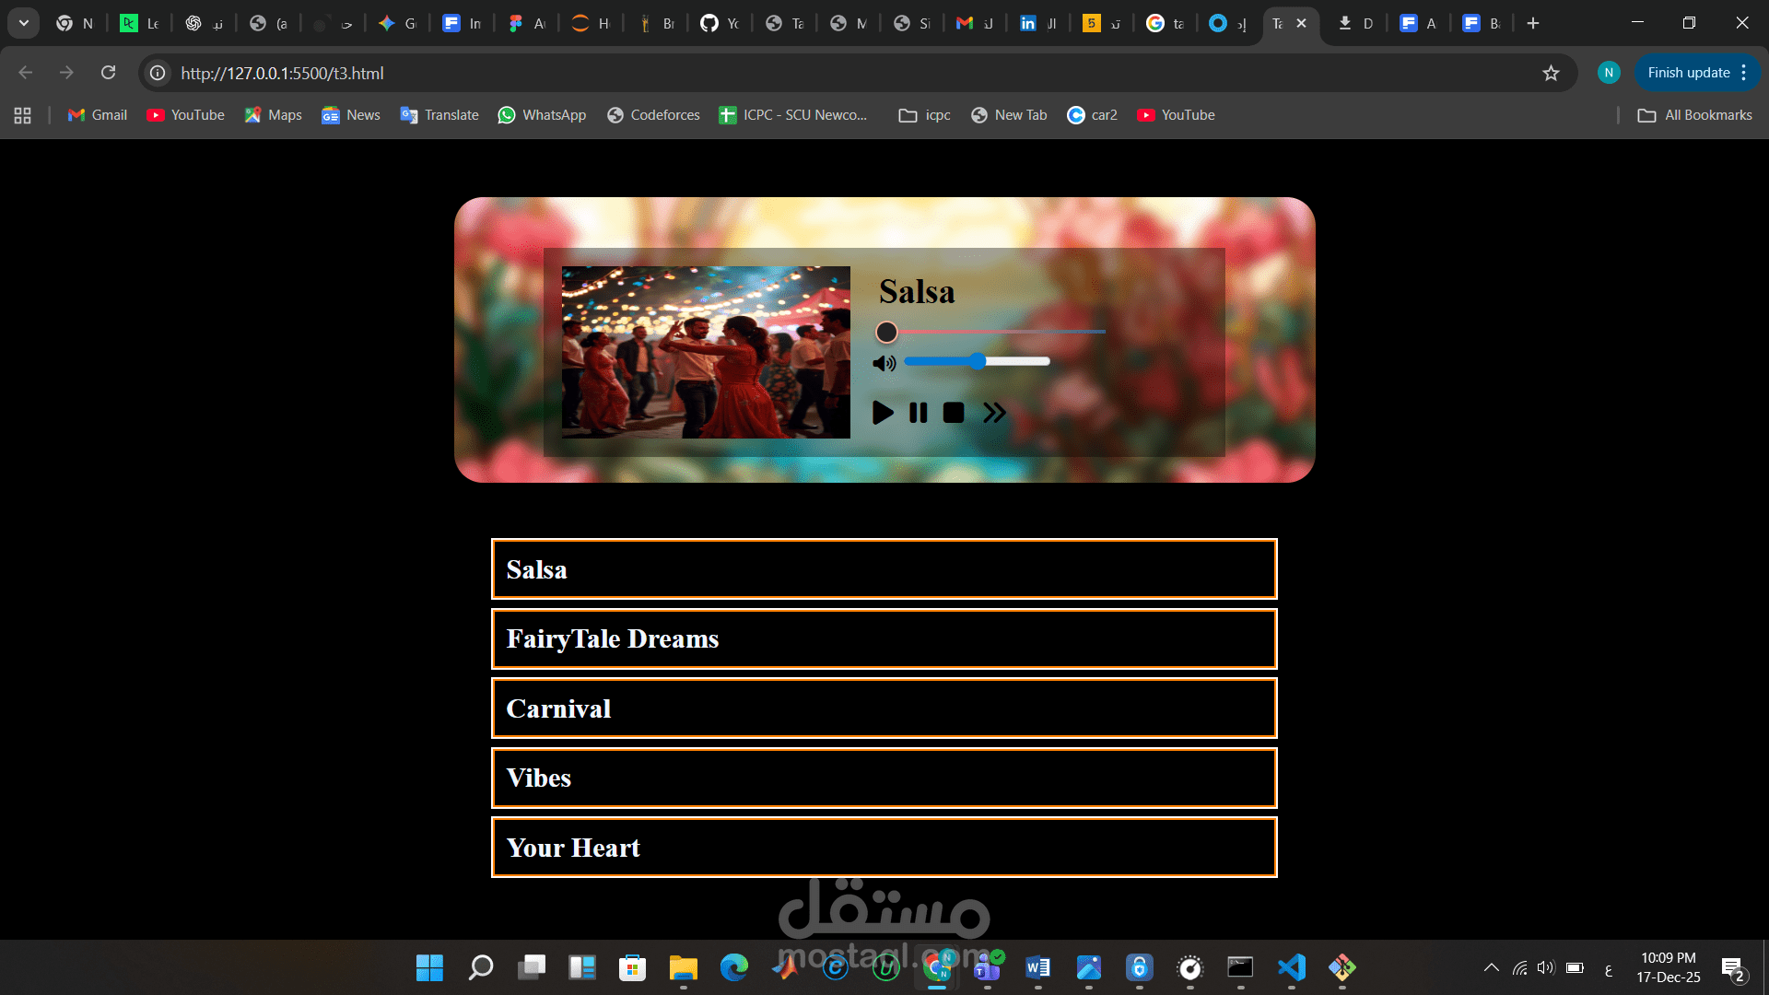Open the Chrome profile avatar N

pos(1609,73)
